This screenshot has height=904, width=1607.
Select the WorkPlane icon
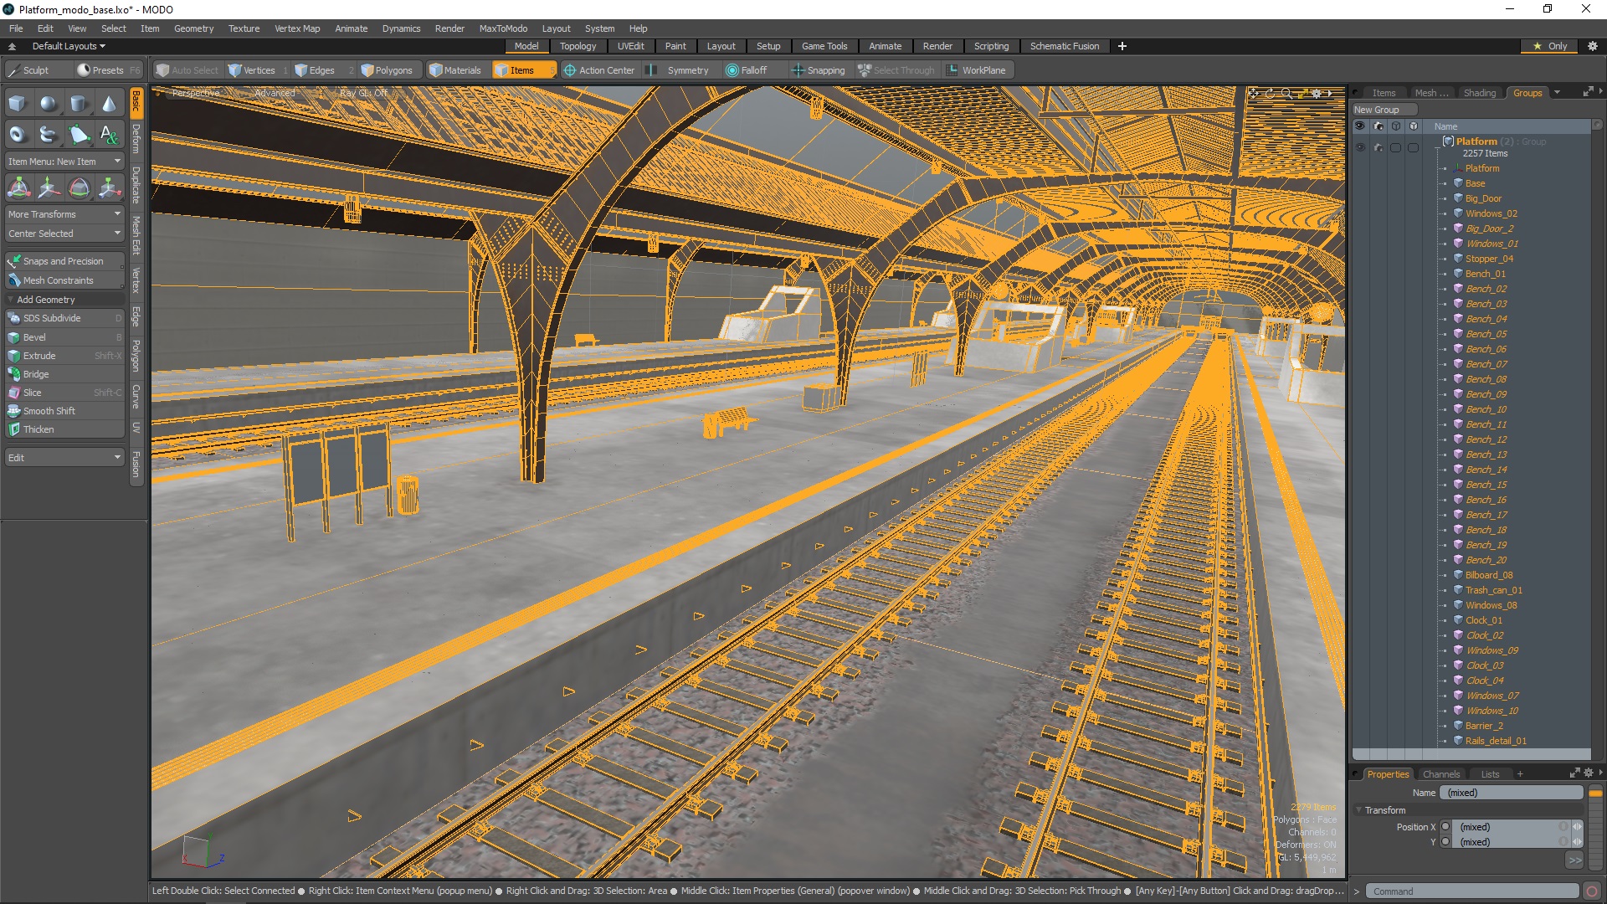pos(952,69)
